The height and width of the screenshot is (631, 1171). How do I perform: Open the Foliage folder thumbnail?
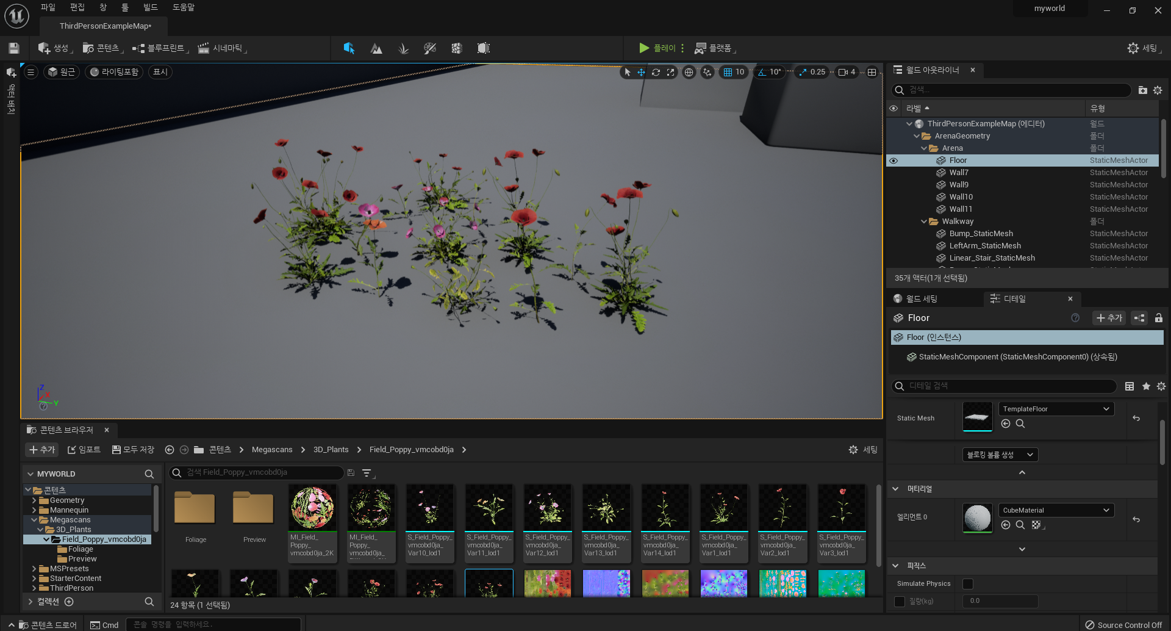(195, 508)
